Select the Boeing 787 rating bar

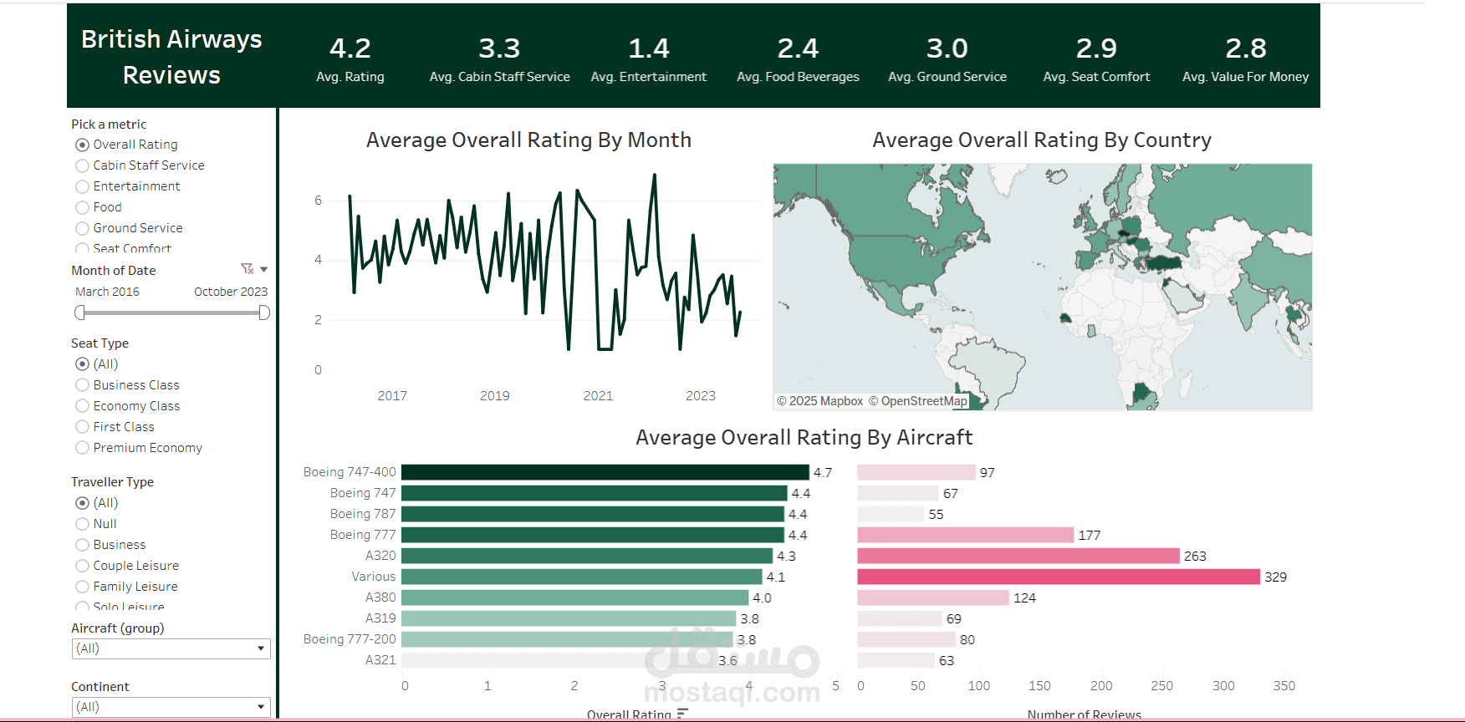click(593, 514)
